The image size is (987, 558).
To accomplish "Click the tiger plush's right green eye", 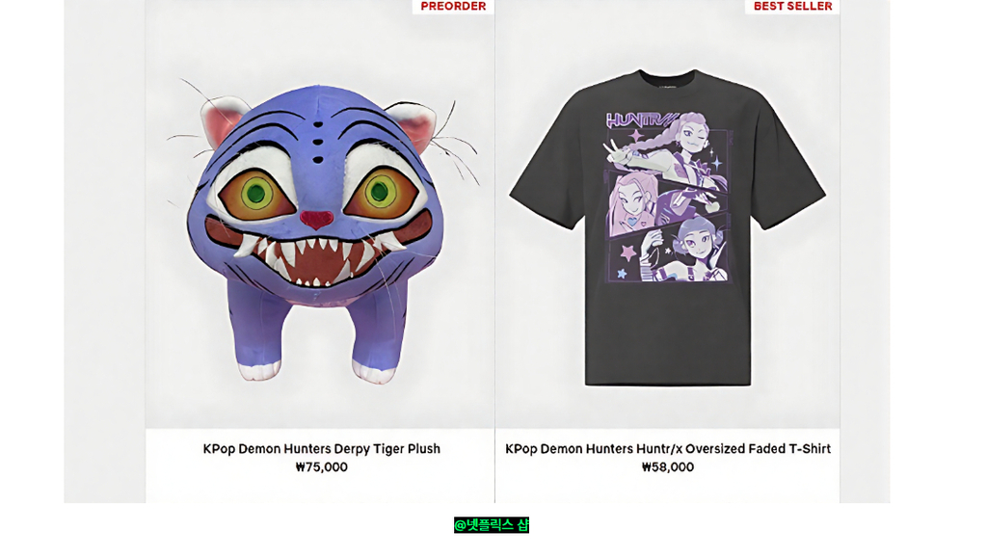I will (380, 191).
